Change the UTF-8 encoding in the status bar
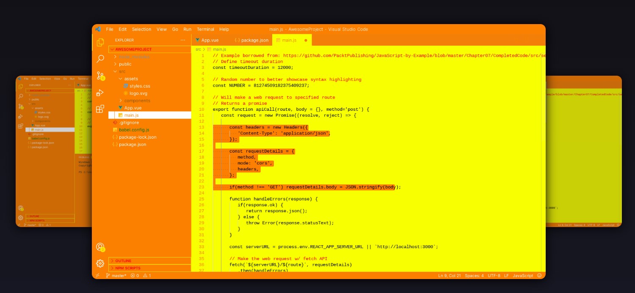Viewport: 635px width, 293px height. (x=494, y=276)
